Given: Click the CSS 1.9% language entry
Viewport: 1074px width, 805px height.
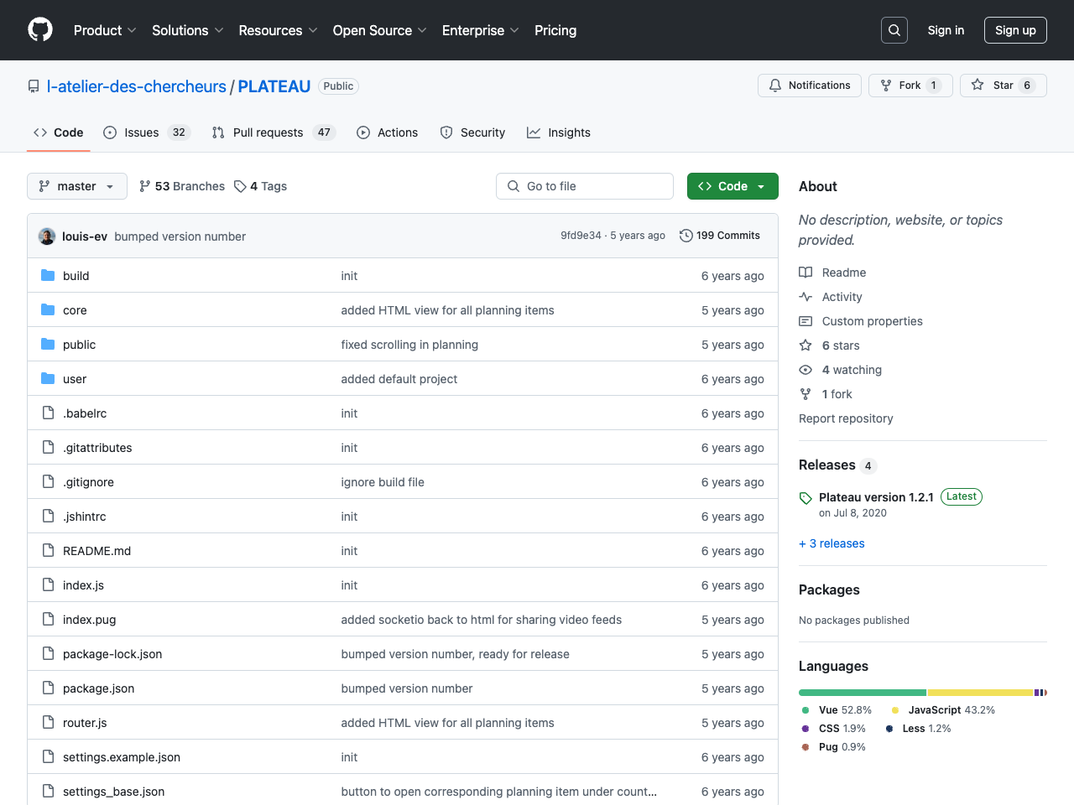Looking at the screenshot, I should tap(834, 729).
